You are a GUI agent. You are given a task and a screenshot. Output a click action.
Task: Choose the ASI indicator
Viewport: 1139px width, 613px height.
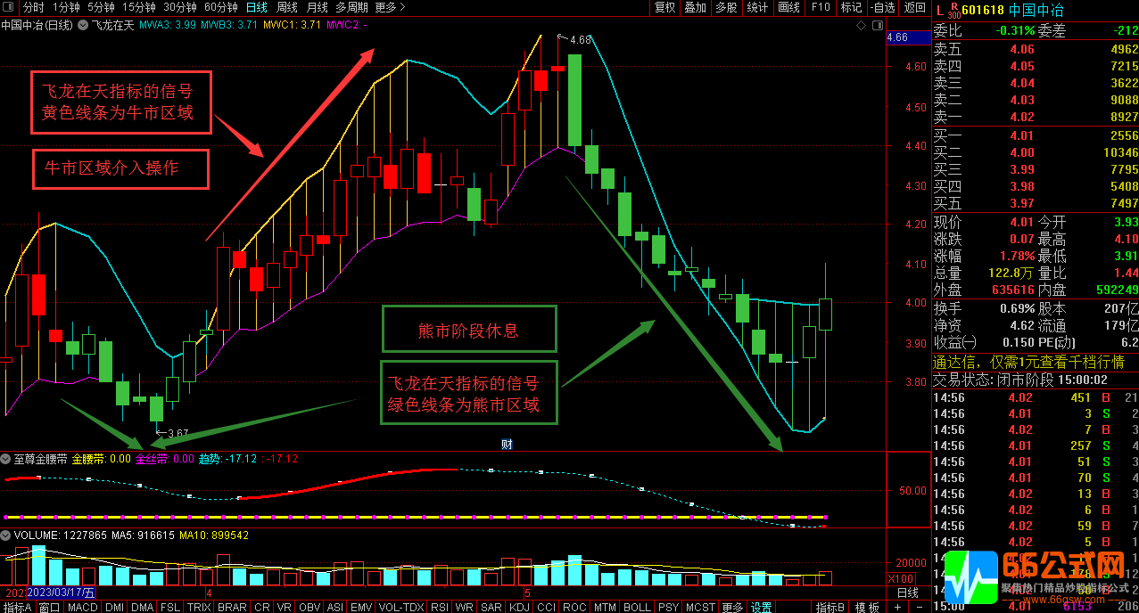[x=335, y=607]
